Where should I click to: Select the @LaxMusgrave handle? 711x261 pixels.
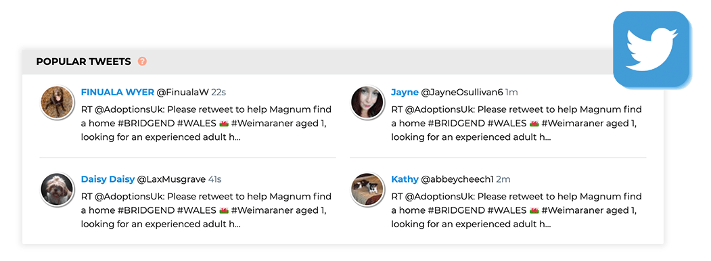(171, 179)
